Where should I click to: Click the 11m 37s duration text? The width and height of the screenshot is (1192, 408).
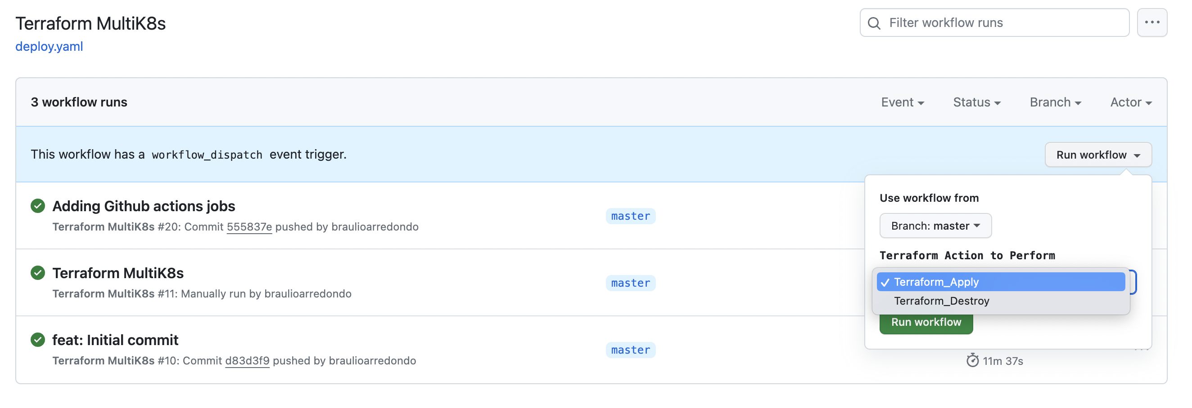point(1003,361)
